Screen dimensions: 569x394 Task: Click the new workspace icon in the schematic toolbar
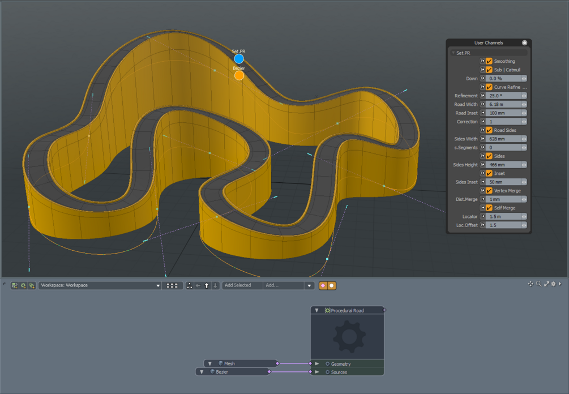pyautogui.click(x=14, y=285)
